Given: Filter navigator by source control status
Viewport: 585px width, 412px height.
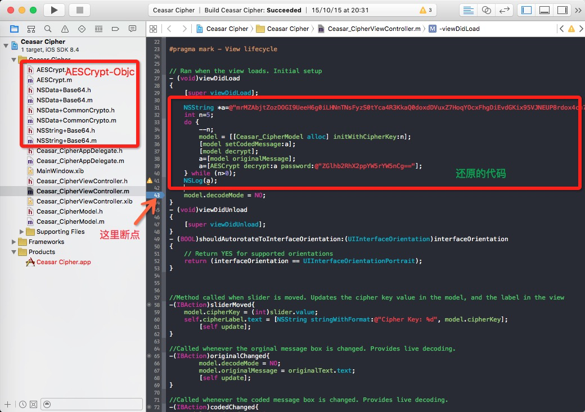Looking at the screenshot, I should click(33, 404).
